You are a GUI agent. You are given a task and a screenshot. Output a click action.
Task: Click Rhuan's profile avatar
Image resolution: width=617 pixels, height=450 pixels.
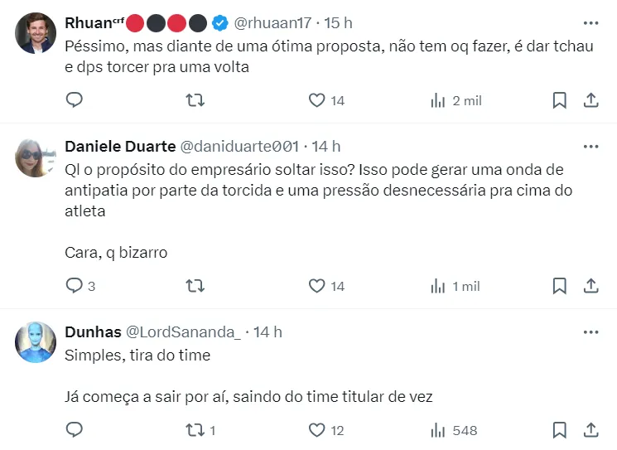pyautogui.click(x=36, y=33)
